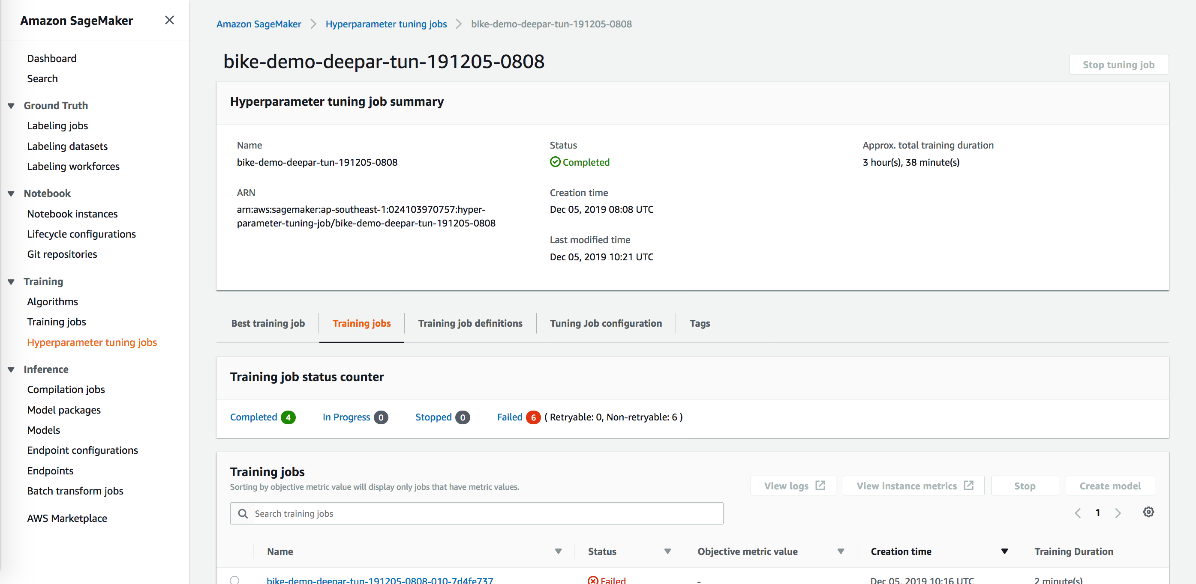Filter by Failed jobs counter
The height and width of the screenshot is (584, 1196).
click(x=519, y=417)
